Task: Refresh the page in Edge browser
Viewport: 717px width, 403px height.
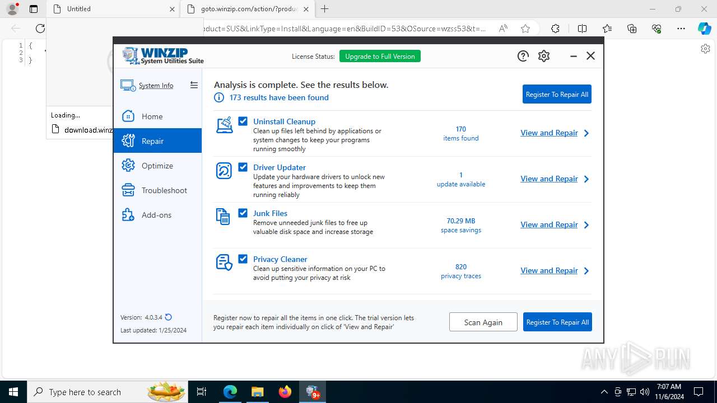Action: (x=40, y=29)
